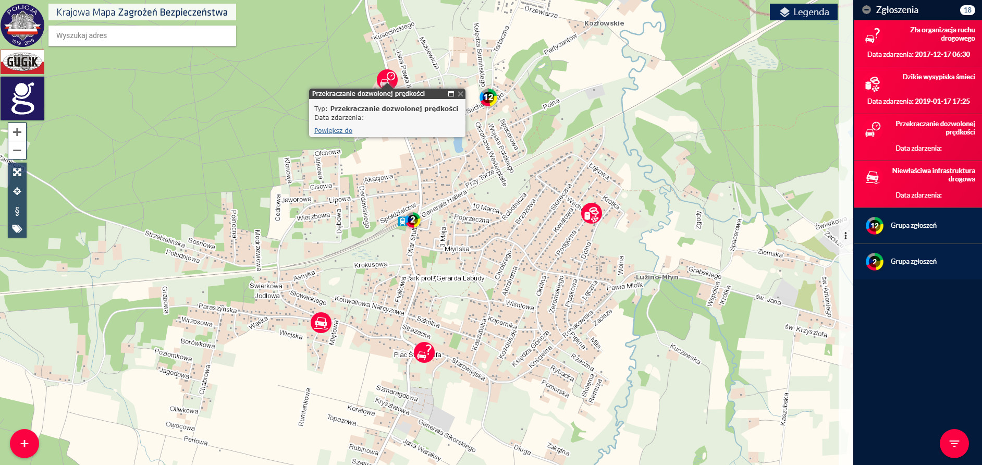Click the garbage dump marker on map
The height and width of the screenshot is (465, 982).
click(x=591, y=213)
